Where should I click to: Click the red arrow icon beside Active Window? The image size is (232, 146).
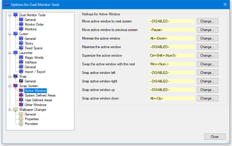tap(21, 91)
